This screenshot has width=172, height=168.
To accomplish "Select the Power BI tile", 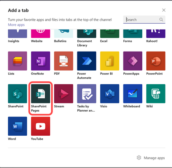I will (x=110, y=61).
